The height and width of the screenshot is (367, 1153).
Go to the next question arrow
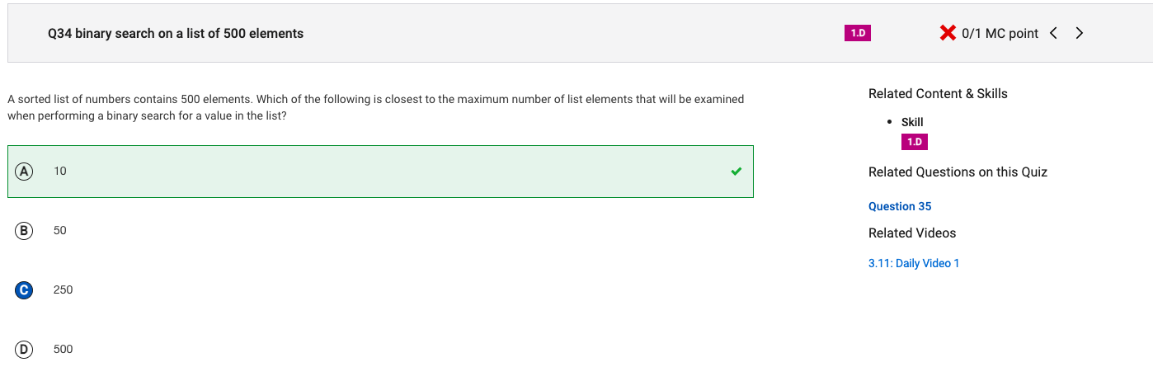[1080, 33]
